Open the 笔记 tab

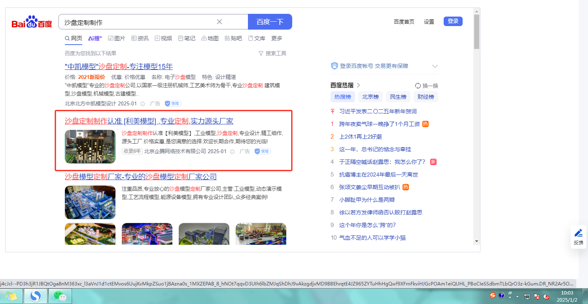(187, 38)
